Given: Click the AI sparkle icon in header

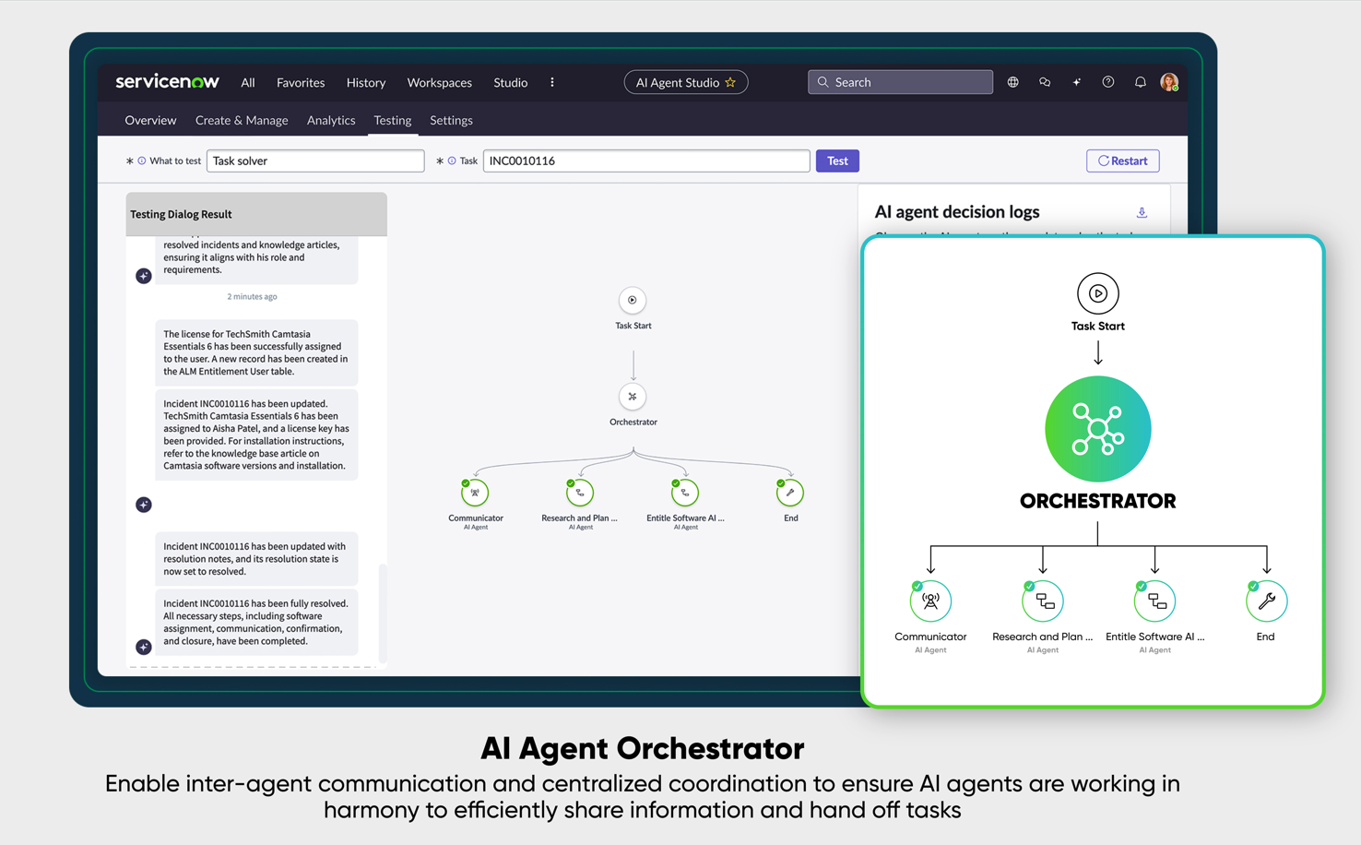Looking at the screenshot, I should click(x=1076, y=82).
